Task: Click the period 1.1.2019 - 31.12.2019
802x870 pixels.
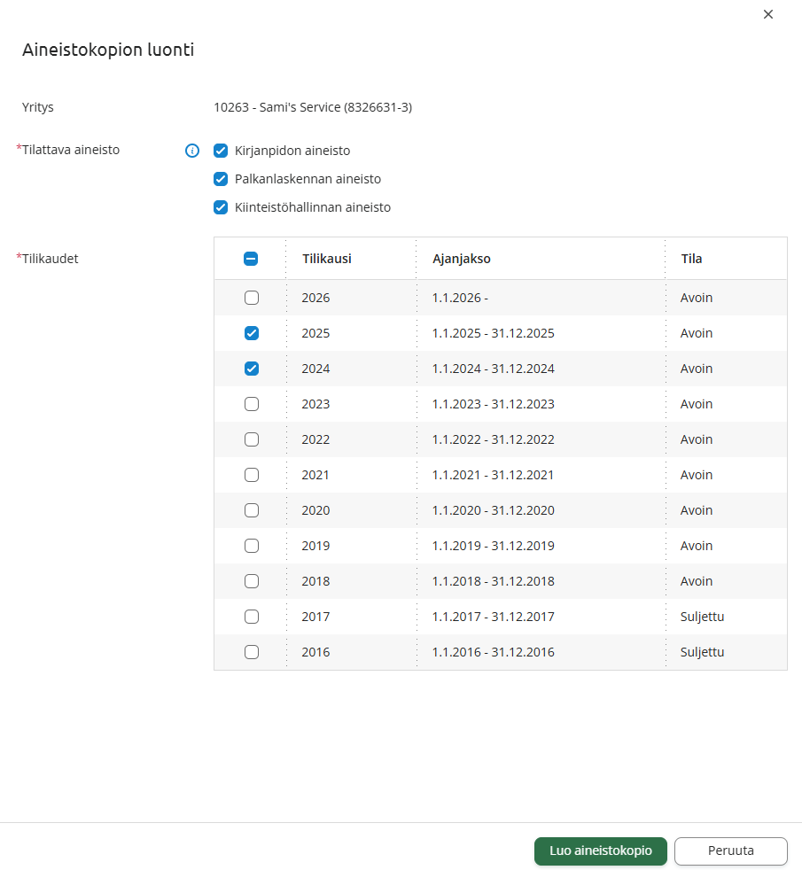Action: coord(494,546)
